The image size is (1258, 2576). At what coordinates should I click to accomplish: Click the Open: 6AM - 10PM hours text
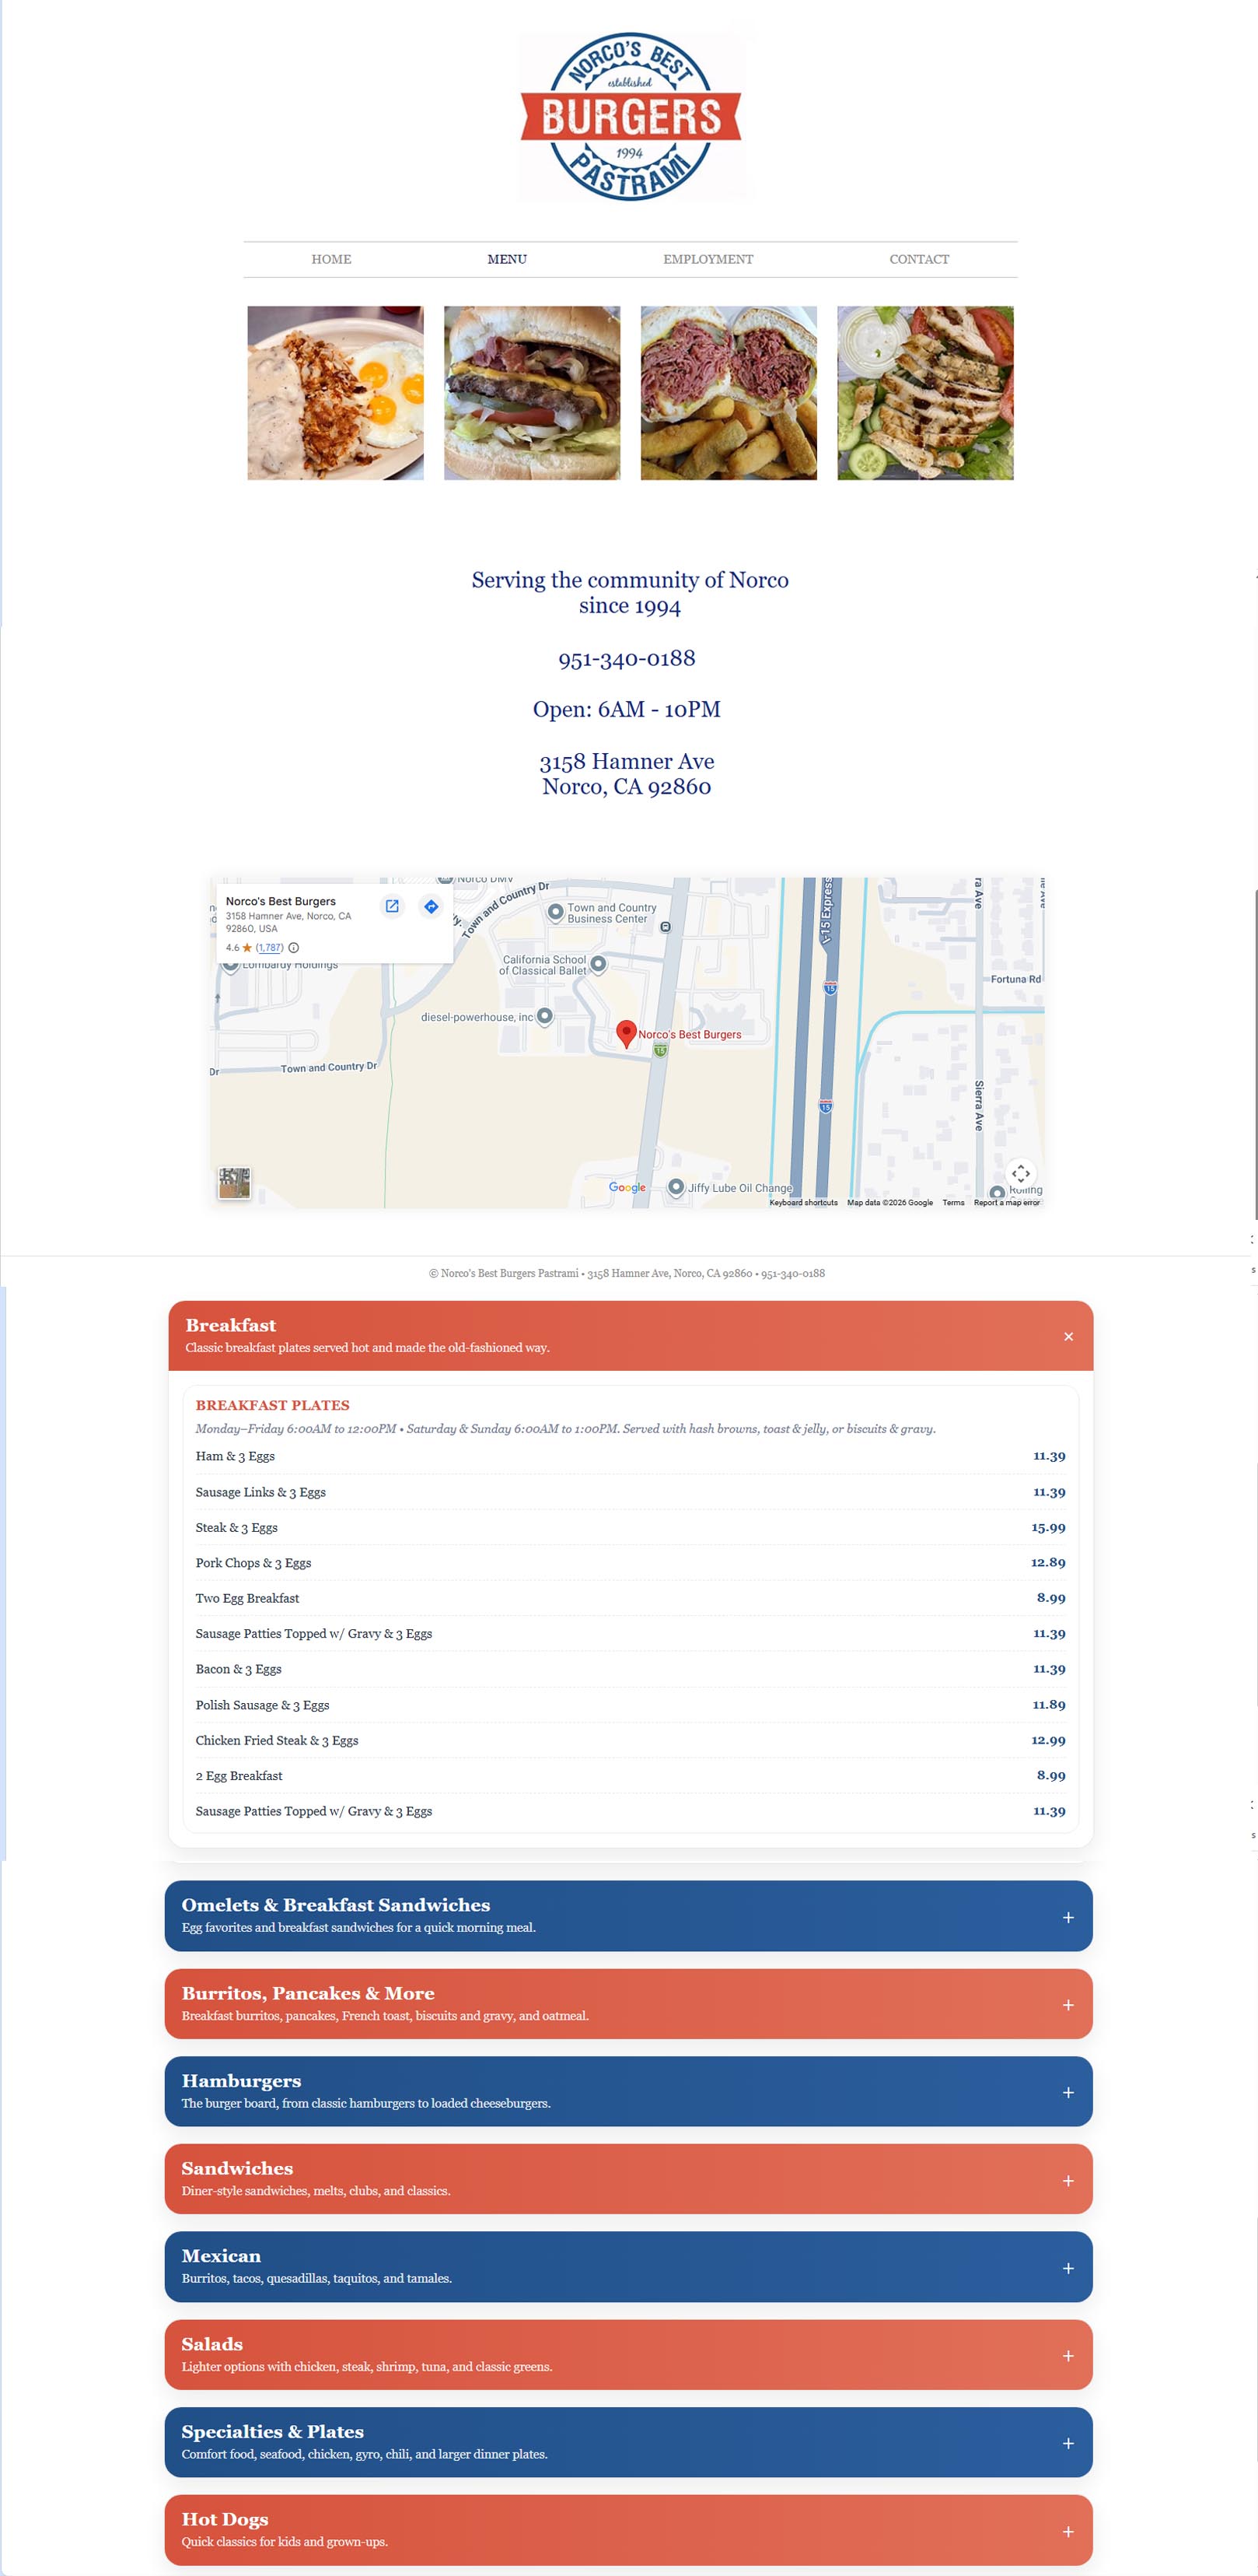[627, 709]
